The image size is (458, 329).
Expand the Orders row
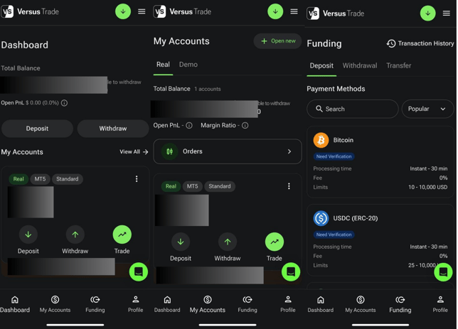[228, 151]
